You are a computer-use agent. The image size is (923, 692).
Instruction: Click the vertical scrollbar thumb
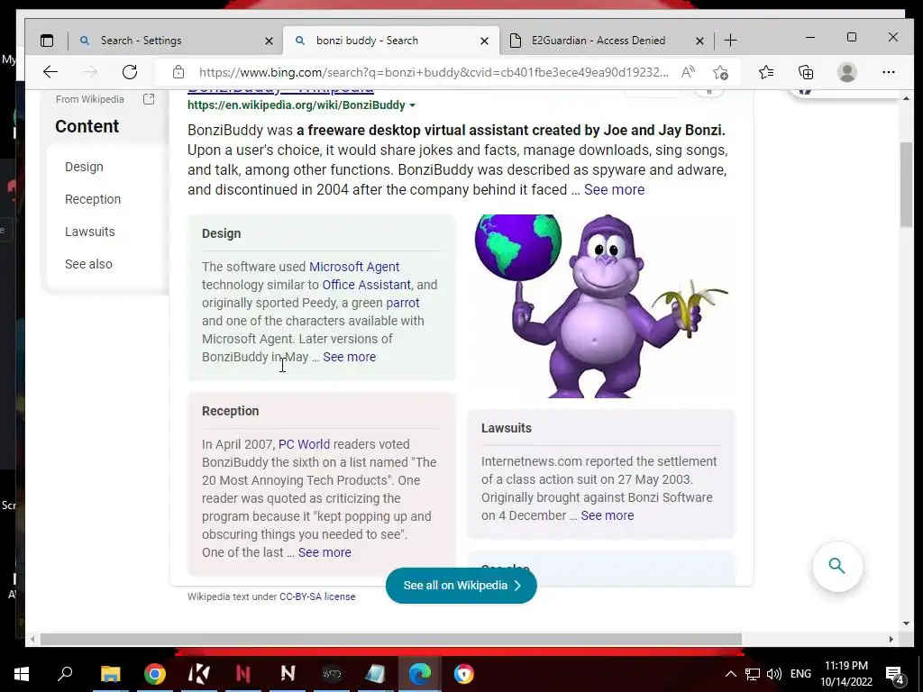906,185
